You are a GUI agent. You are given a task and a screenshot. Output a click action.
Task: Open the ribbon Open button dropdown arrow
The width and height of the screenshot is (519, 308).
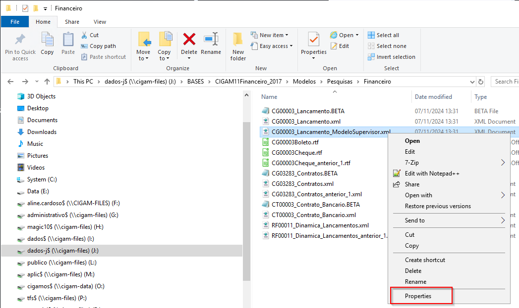click(357, 35)
